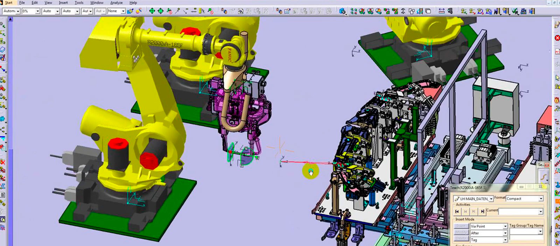The image size is (560, 246).
Task: Click the double up-chevron toolbar icon
Action: [x=403, y=11]
